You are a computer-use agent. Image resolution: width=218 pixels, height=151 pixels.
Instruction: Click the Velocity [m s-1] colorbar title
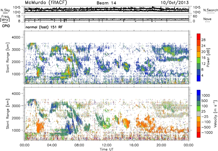click(x=215, y=114)
